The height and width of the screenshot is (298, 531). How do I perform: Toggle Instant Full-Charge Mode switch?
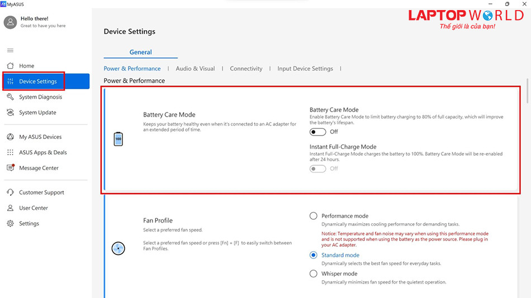[x=318, y=169]
